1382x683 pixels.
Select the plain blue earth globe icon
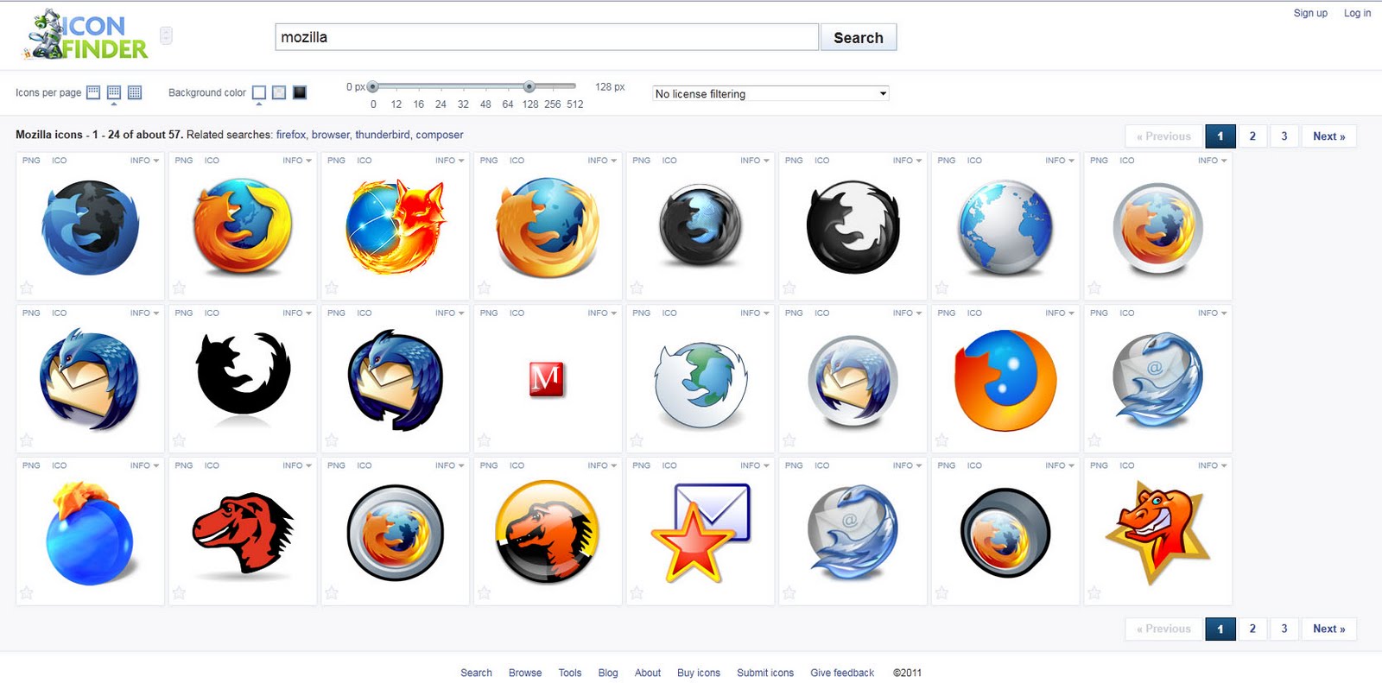click(x=1005, y=227)
